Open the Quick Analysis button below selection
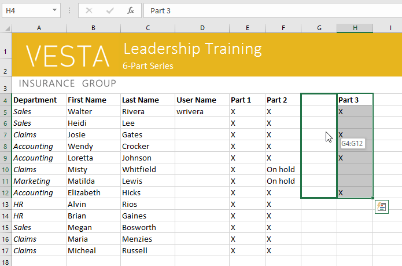The width and height of the screenshot is (402, 266). point(381,207)
